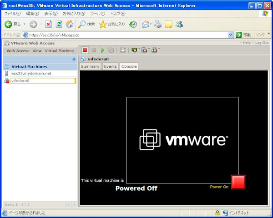
Task: Click the Favorites star button
Action: [x=112, y=25]
